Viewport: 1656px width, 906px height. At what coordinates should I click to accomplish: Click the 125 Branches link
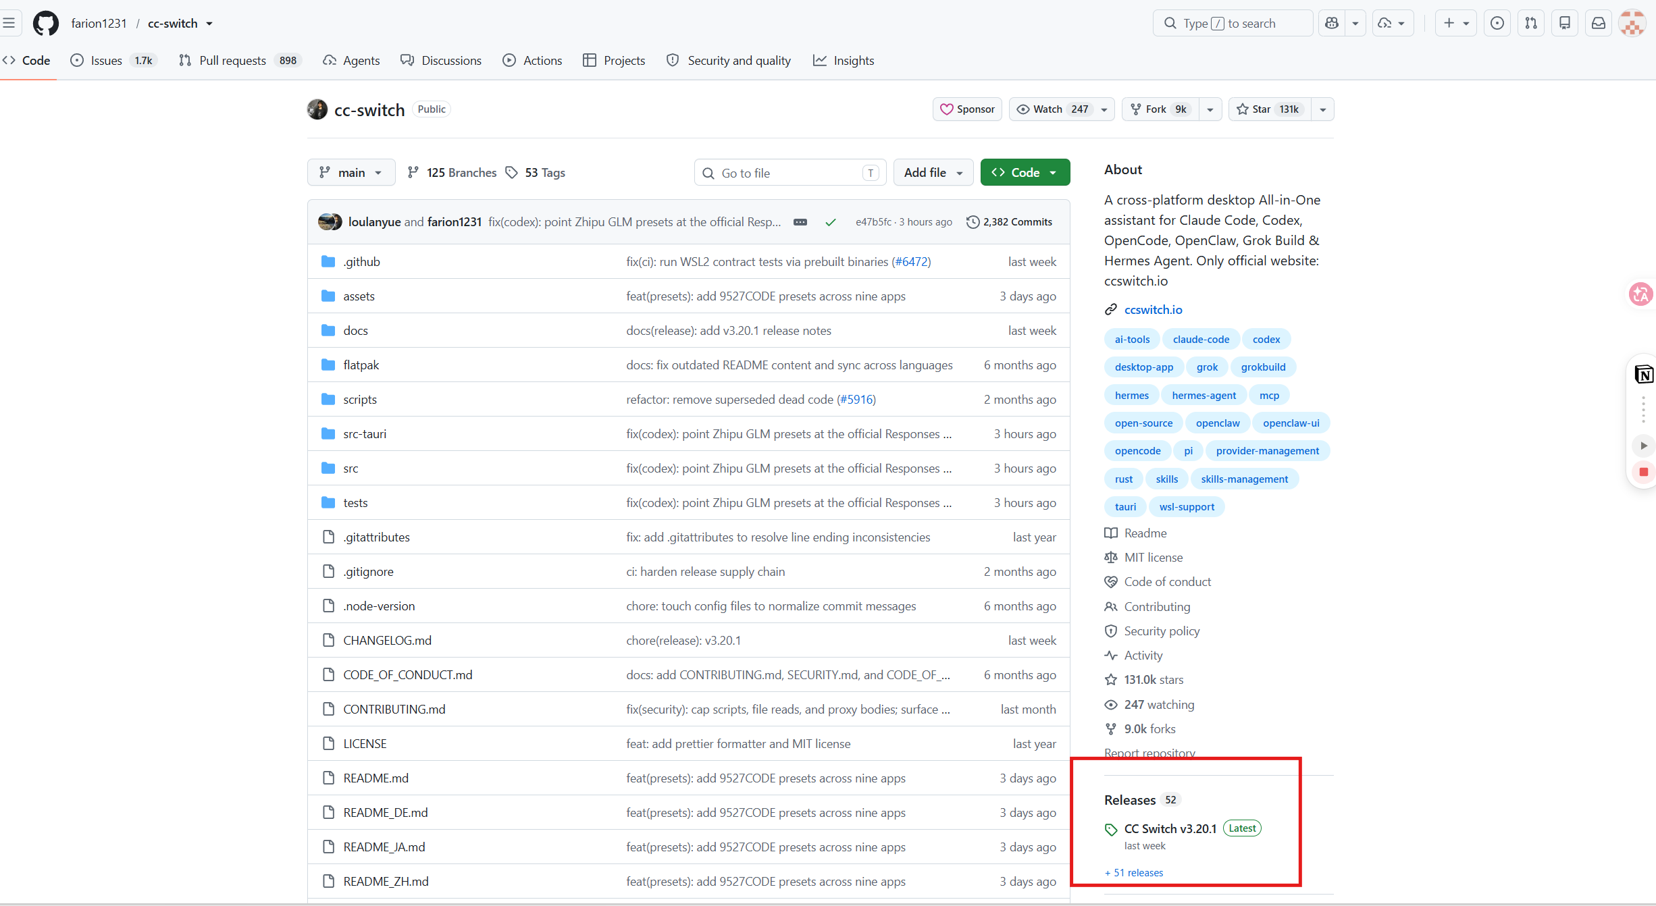coord(452,173)
